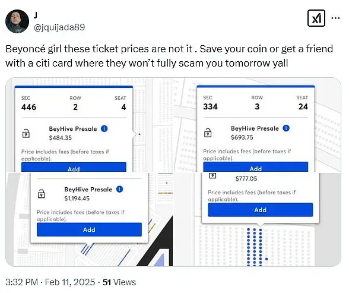Add the $1,194.45 ticket
The width and height of the screenshot is (349, 293).
(89, 229)
